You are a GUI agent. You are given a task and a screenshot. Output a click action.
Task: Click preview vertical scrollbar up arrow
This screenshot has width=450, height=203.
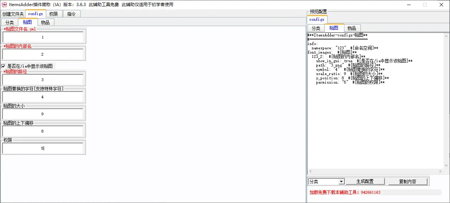446,36
